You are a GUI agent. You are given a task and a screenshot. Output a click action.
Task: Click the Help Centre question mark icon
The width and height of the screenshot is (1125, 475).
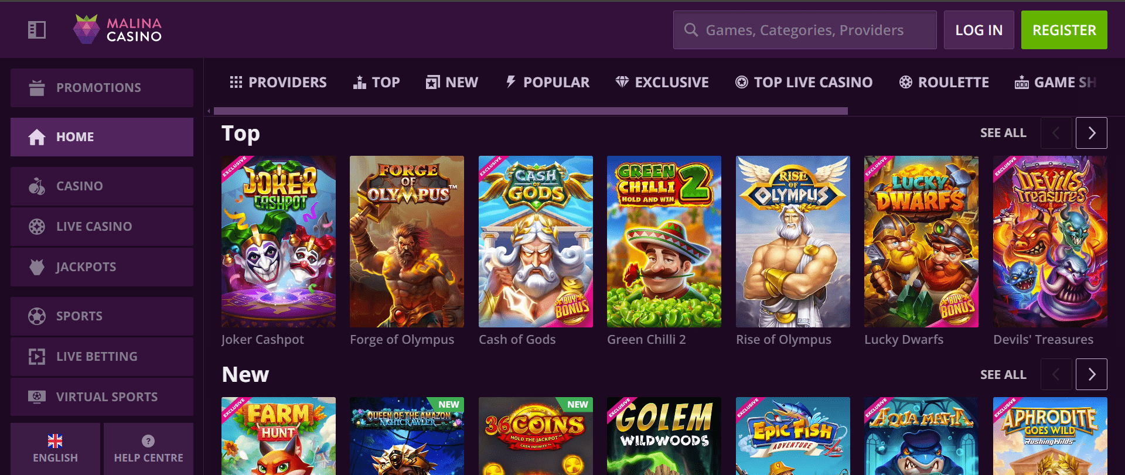[x=148, y=441]
